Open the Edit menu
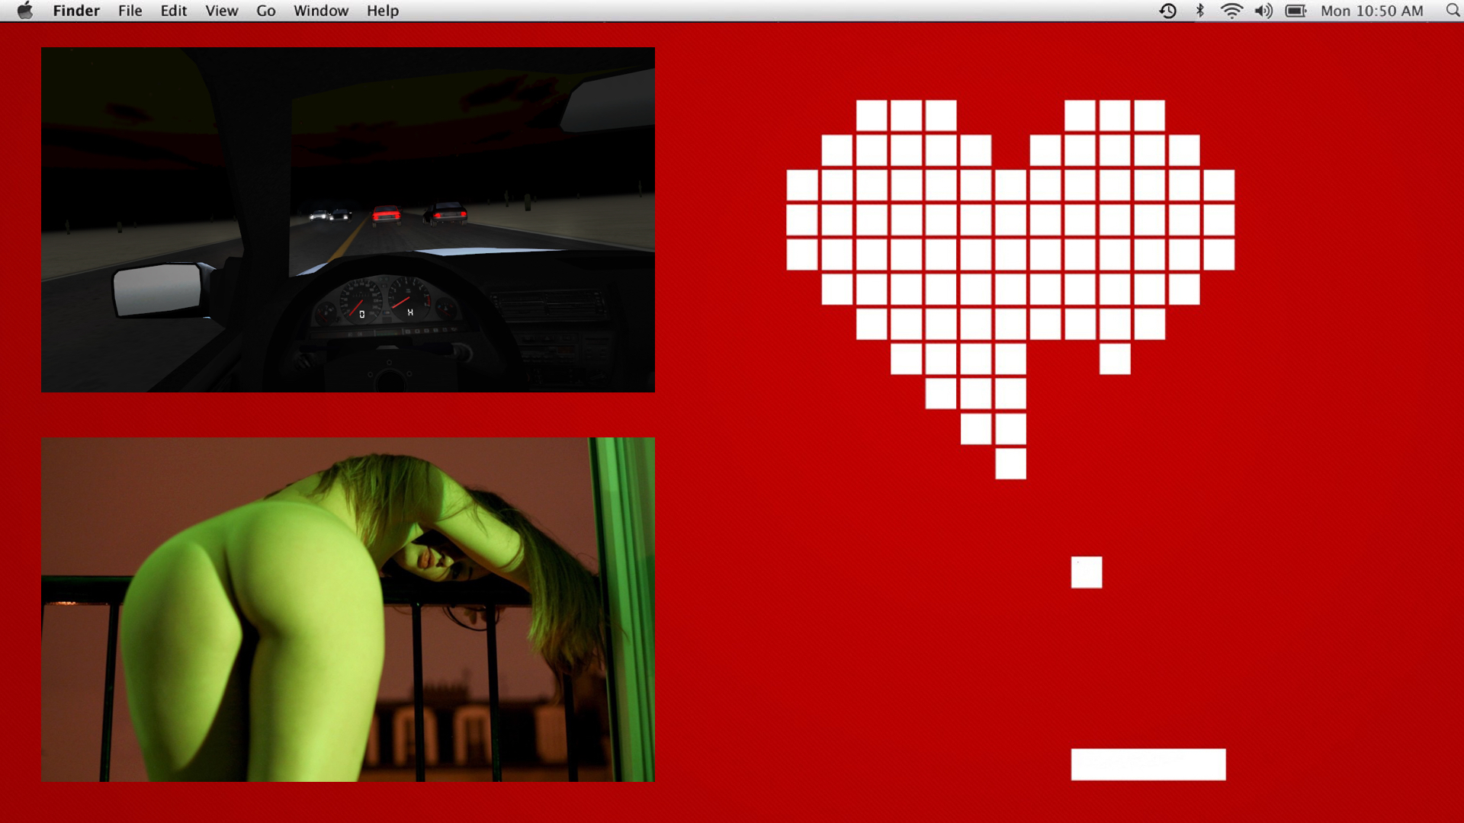Viewport: 1464px width, 823px height. [173, 11]
